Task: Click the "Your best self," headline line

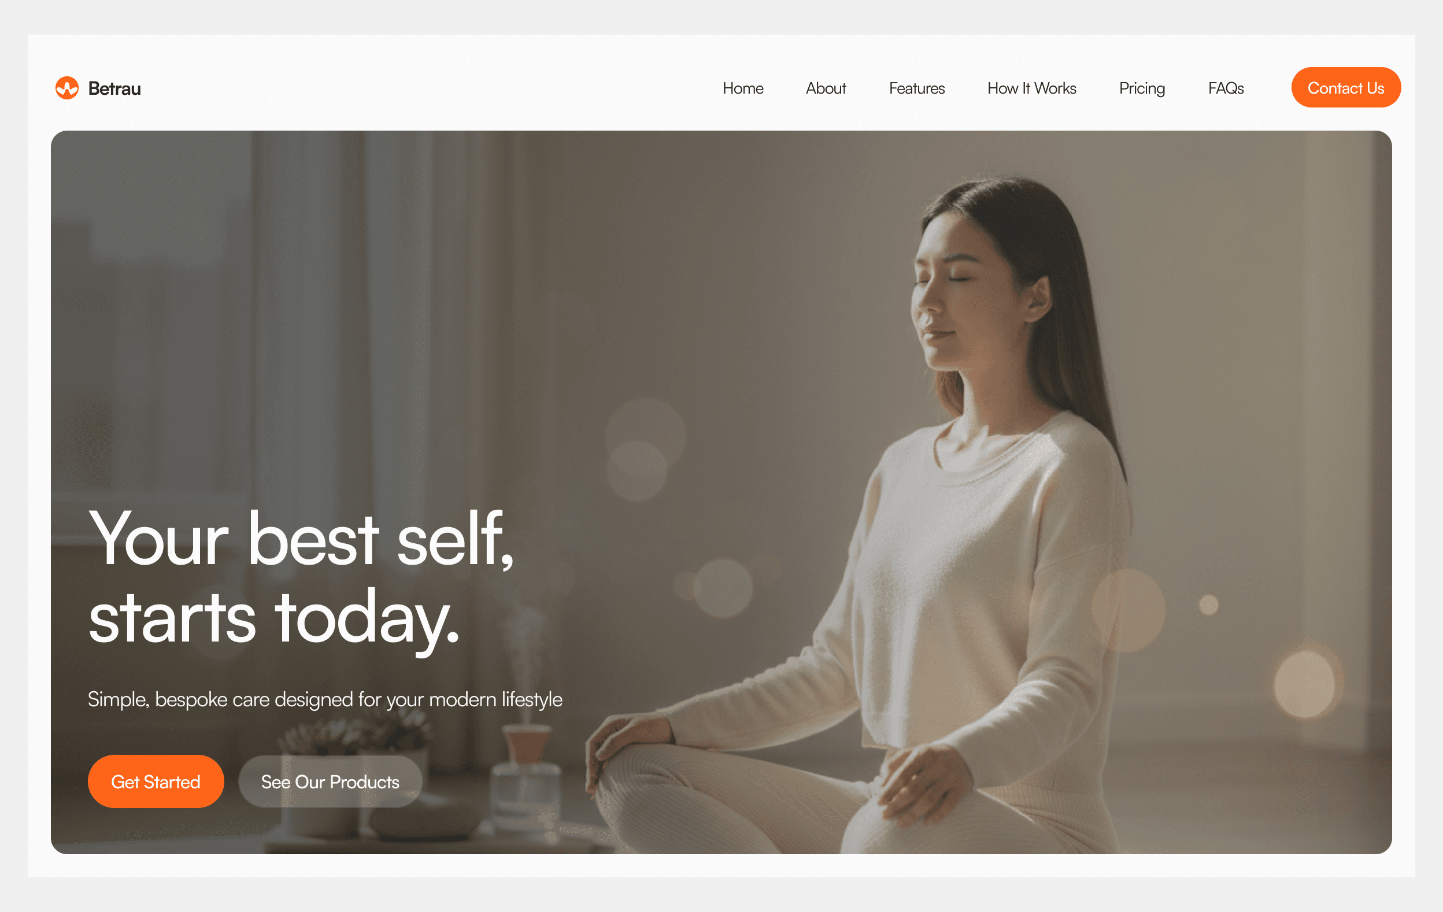Action: click(x=301, y=539)
